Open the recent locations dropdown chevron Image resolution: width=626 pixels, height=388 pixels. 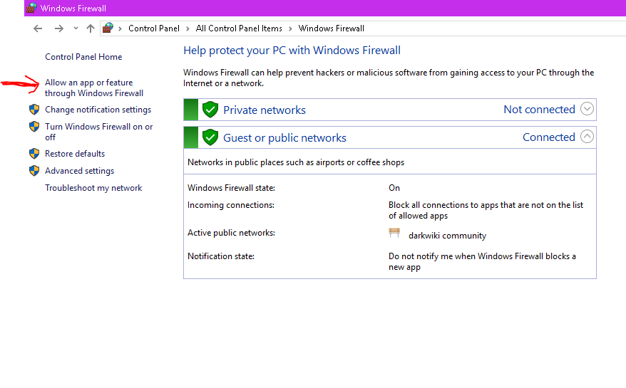click(76, 28)
